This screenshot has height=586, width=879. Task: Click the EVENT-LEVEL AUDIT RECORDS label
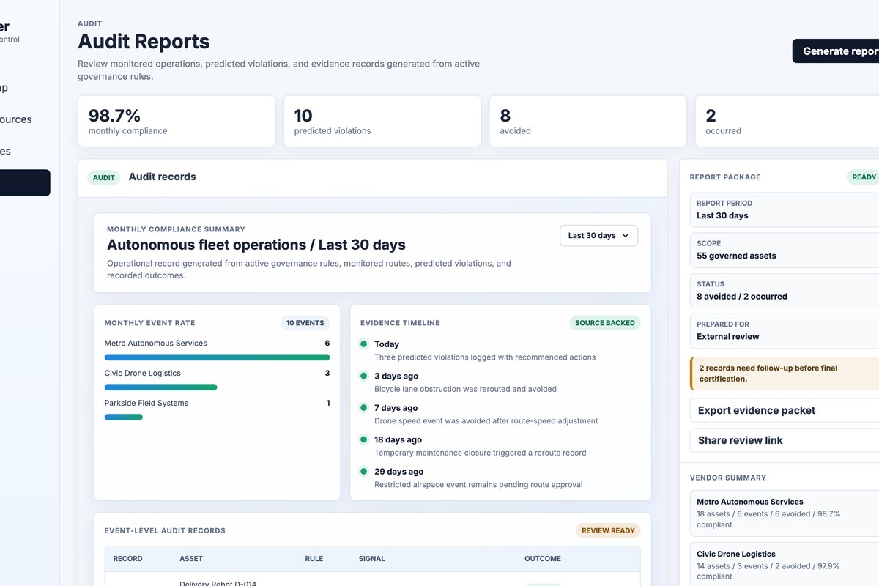coord(165,530)
